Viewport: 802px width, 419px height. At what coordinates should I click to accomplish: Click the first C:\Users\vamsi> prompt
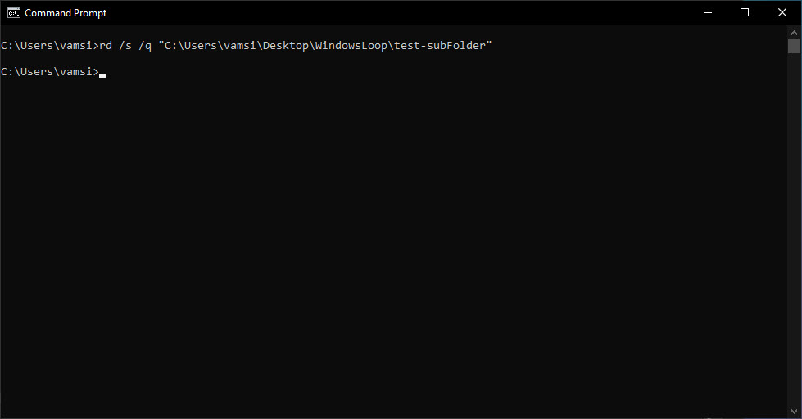coord(50,46)
